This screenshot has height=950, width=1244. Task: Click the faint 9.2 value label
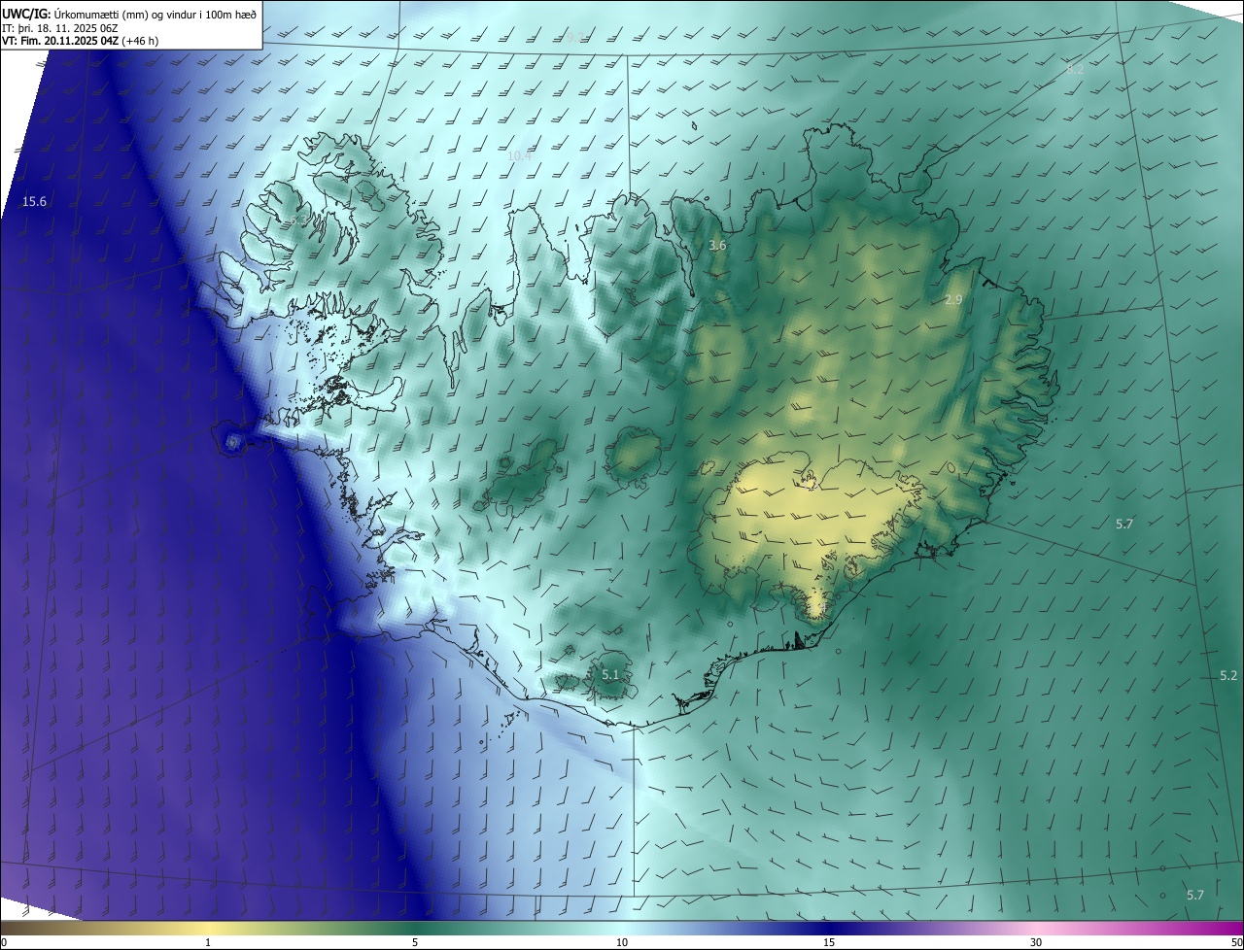point(575,37)
